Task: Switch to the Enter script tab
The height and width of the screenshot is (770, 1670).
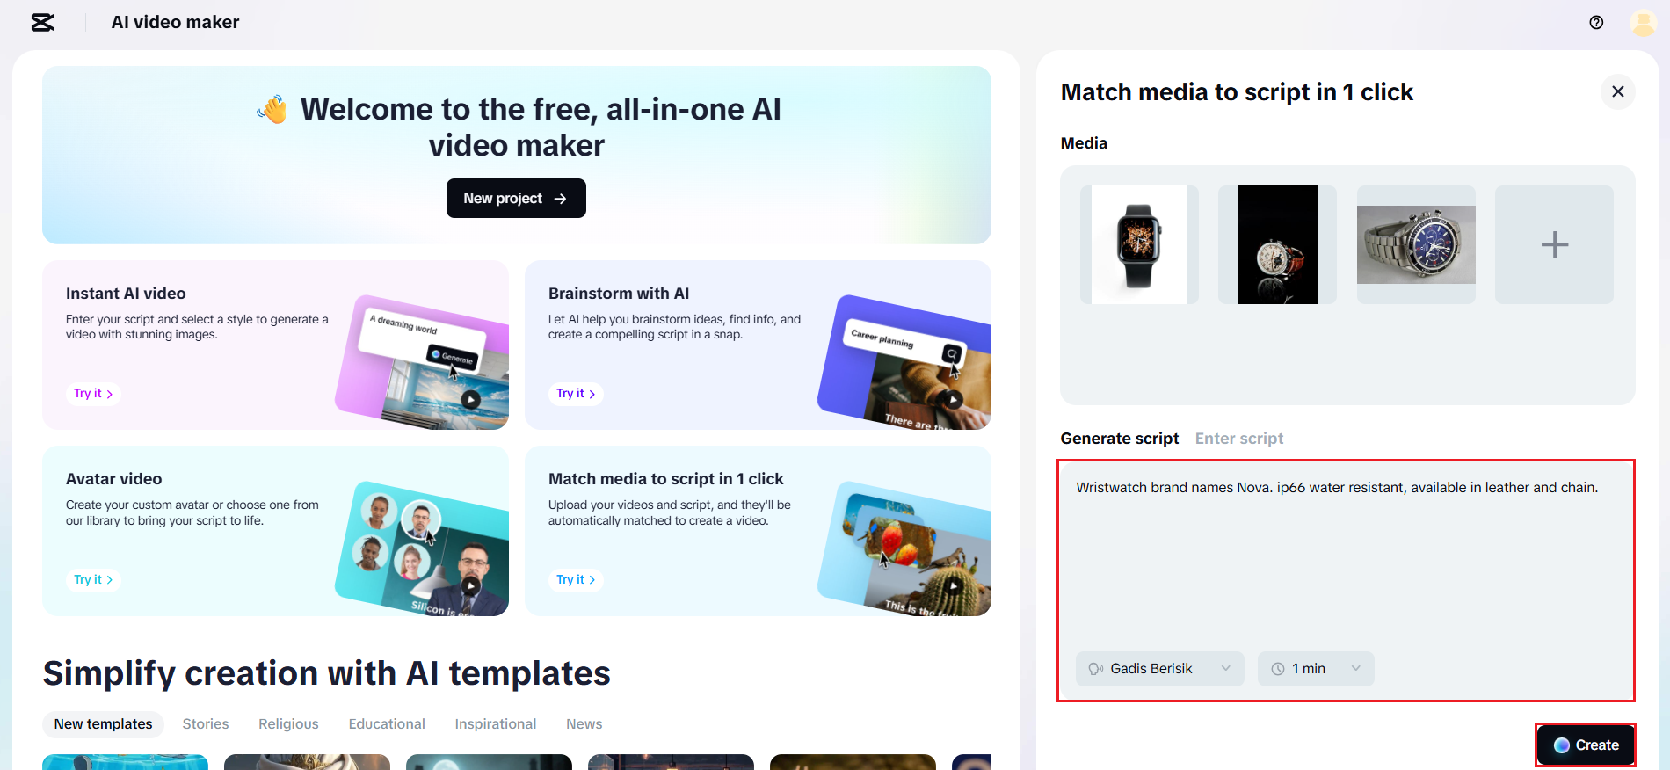Action: coord(1239,439)
